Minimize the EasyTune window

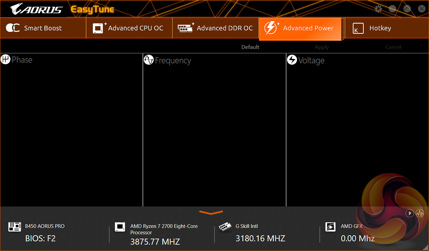click(392, 9)
